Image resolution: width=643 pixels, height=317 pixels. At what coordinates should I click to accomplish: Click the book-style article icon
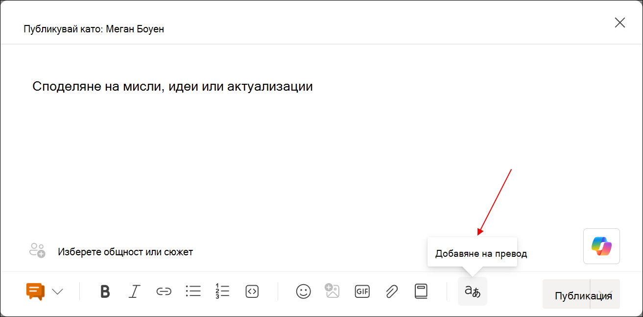pyautogui.click(x=421, y=291)
